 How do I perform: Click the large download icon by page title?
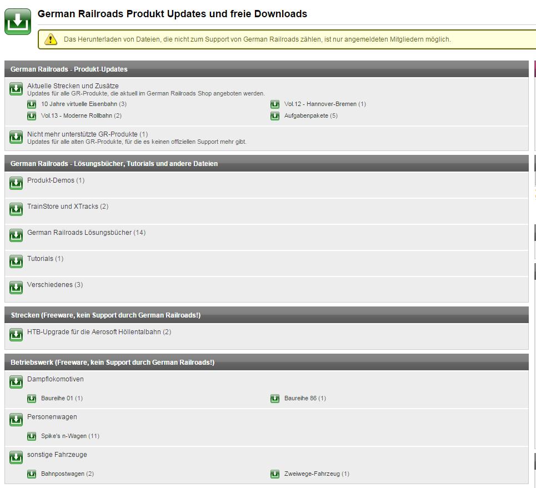[18, 22]
